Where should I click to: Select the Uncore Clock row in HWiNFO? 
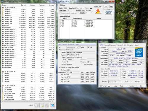point(28,27)
